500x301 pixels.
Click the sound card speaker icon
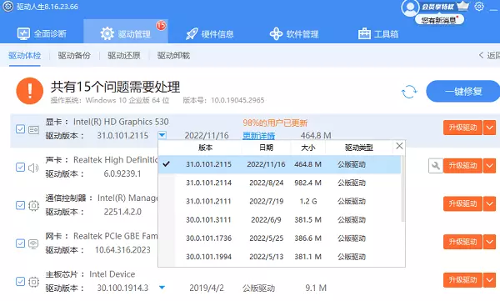coord(33,168)
